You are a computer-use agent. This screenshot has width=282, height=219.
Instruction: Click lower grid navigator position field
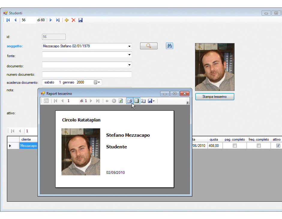tap(31, 131)
